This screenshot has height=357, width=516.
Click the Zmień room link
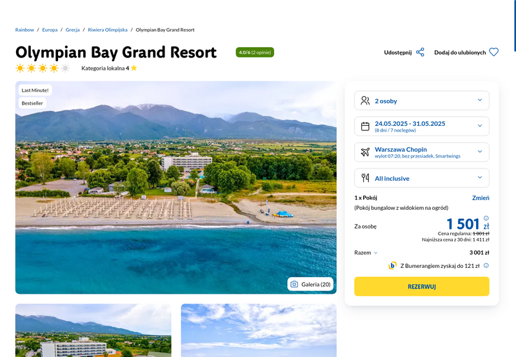(x=481, y=198)
